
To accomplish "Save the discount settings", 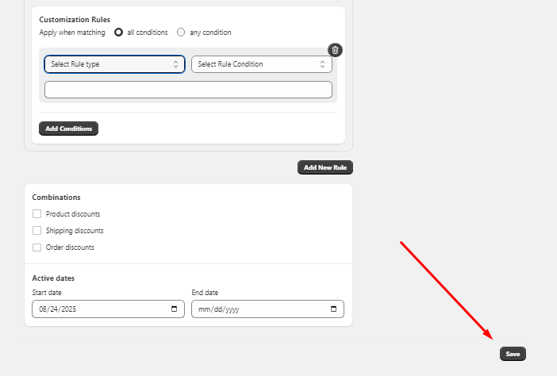I will [x=513, y=354].
